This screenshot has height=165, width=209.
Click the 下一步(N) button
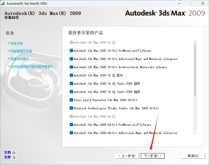tap(152, 156)
